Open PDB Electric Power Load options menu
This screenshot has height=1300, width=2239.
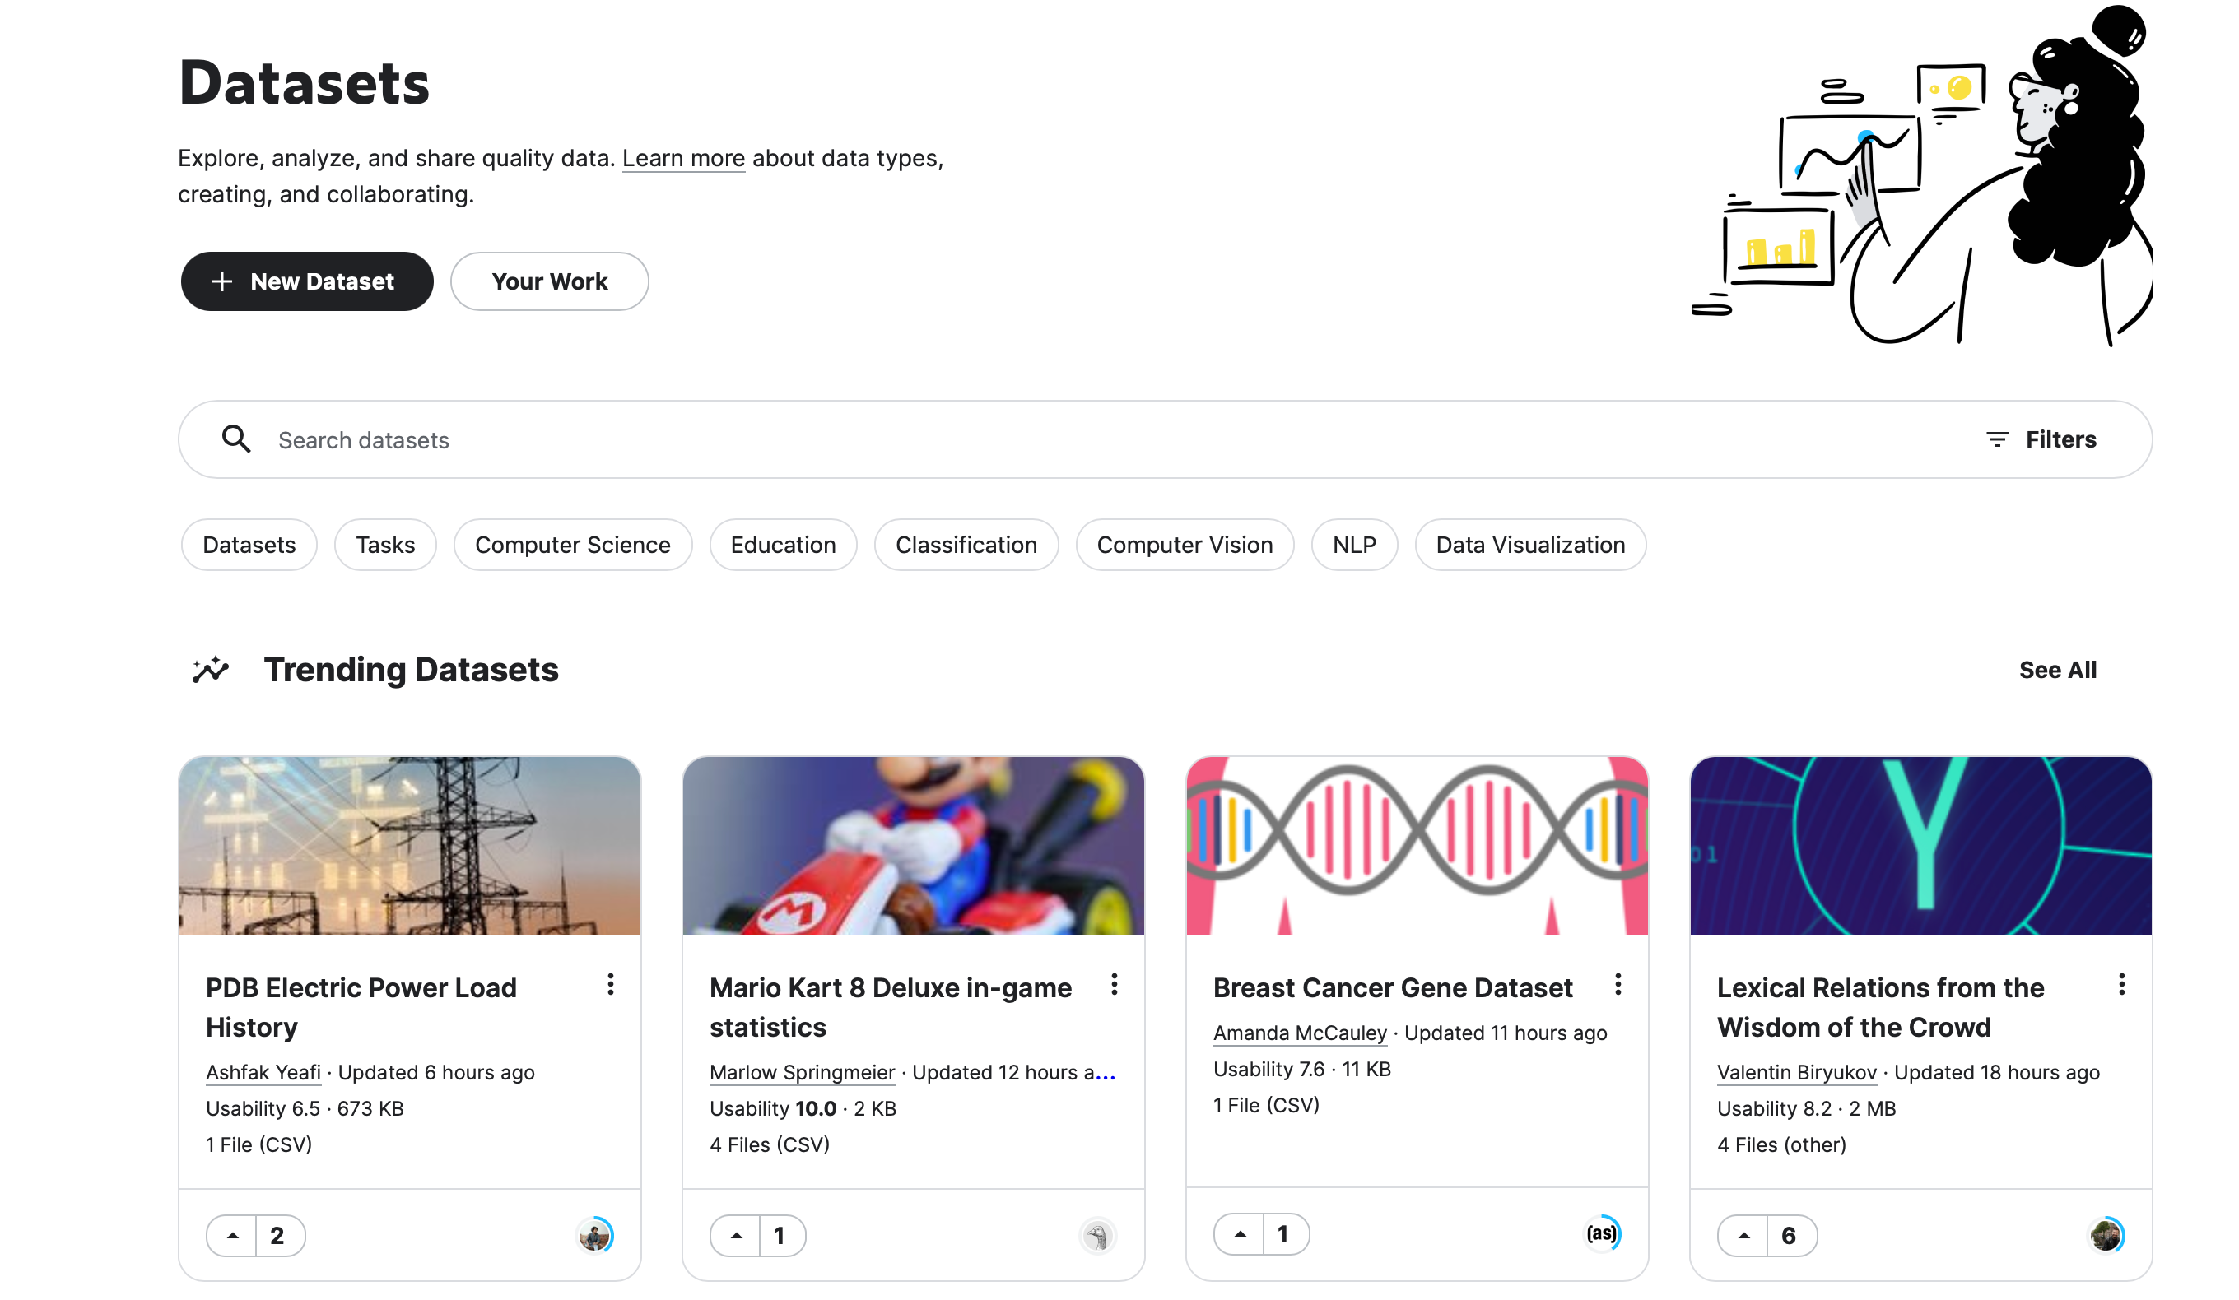[x=611, y=984]
